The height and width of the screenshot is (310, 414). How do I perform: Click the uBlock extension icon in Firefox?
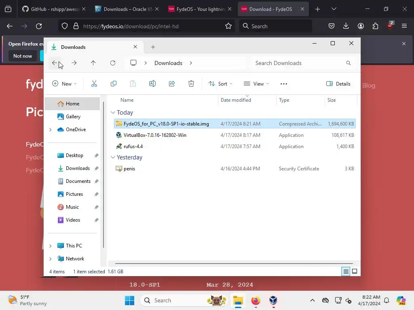tap(390, 25)
